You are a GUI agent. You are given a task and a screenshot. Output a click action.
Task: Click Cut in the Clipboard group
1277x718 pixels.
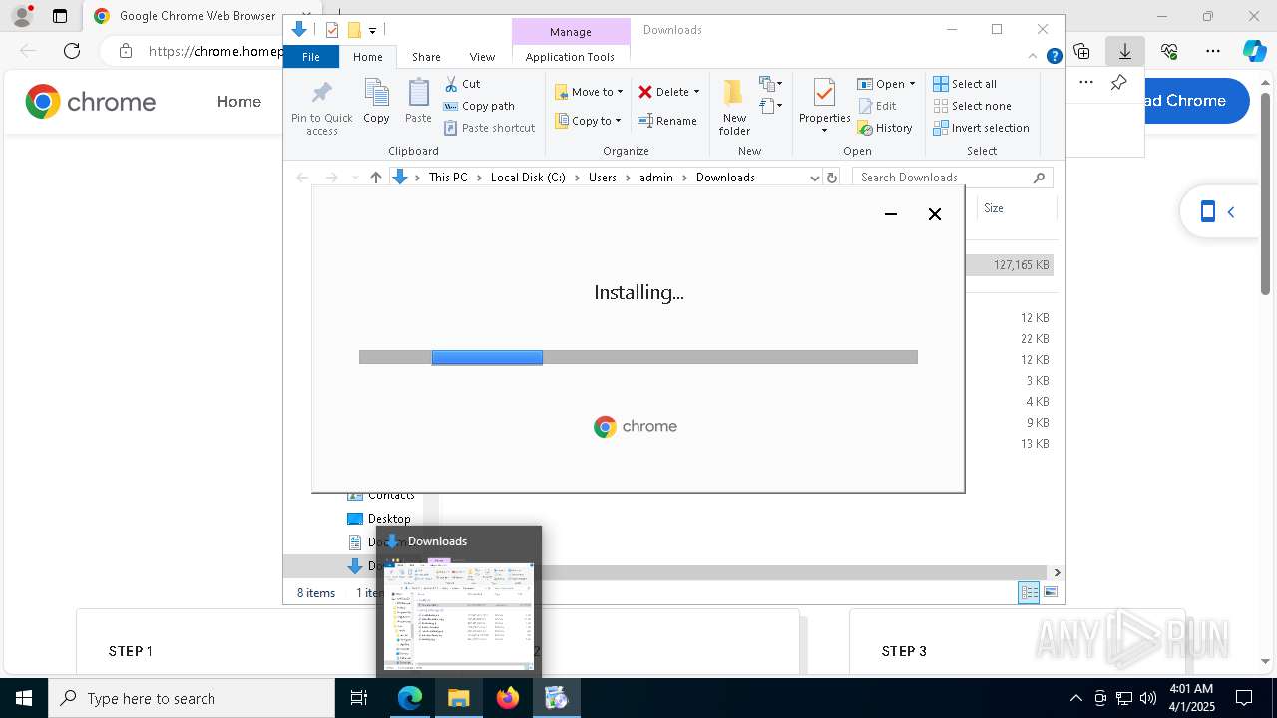(462, 84)
